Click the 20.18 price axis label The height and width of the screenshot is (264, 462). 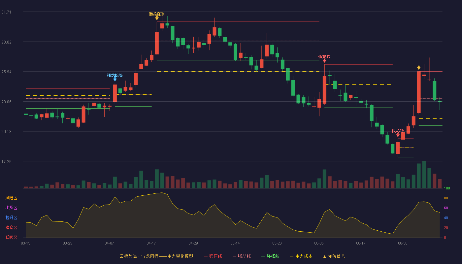point(6,132)
